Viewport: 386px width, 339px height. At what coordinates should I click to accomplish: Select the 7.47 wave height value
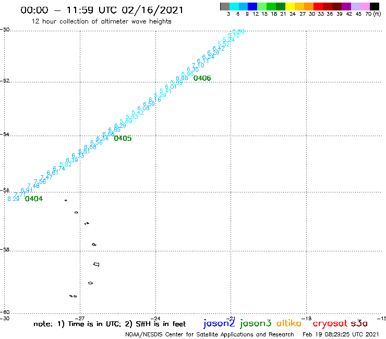(46, 177)
